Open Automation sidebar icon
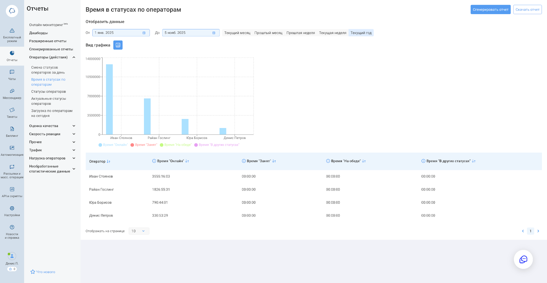This screenshot has width=547, height=283. click(x=12, y=150)
